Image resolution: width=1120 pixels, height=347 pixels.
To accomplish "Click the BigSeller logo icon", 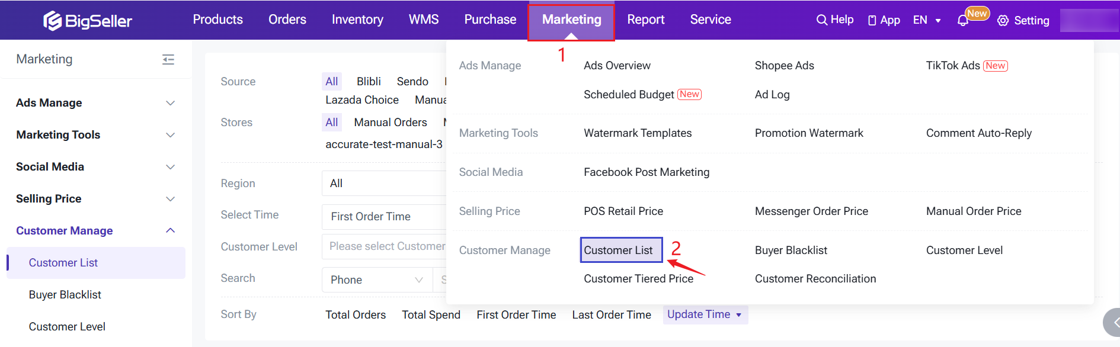I will [53, 21].
